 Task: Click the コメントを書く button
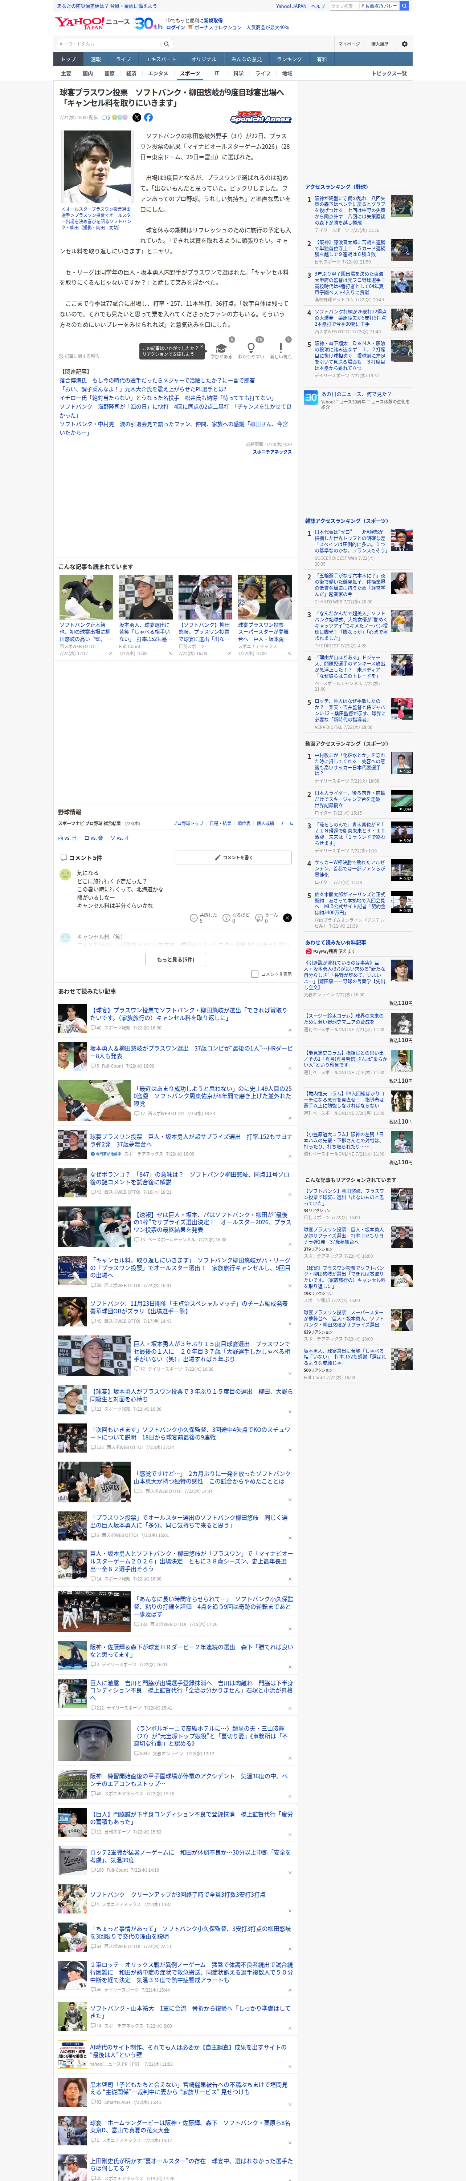point(233,857)
